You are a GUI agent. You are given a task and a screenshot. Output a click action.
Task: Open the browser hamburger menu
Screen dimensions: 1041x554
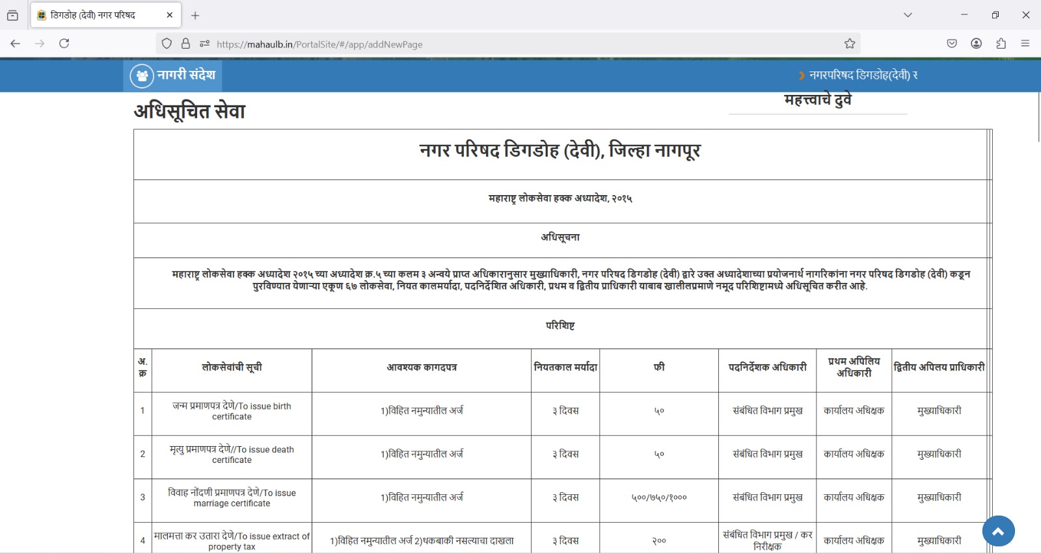pyautogui.click(x=1025, y=44)
